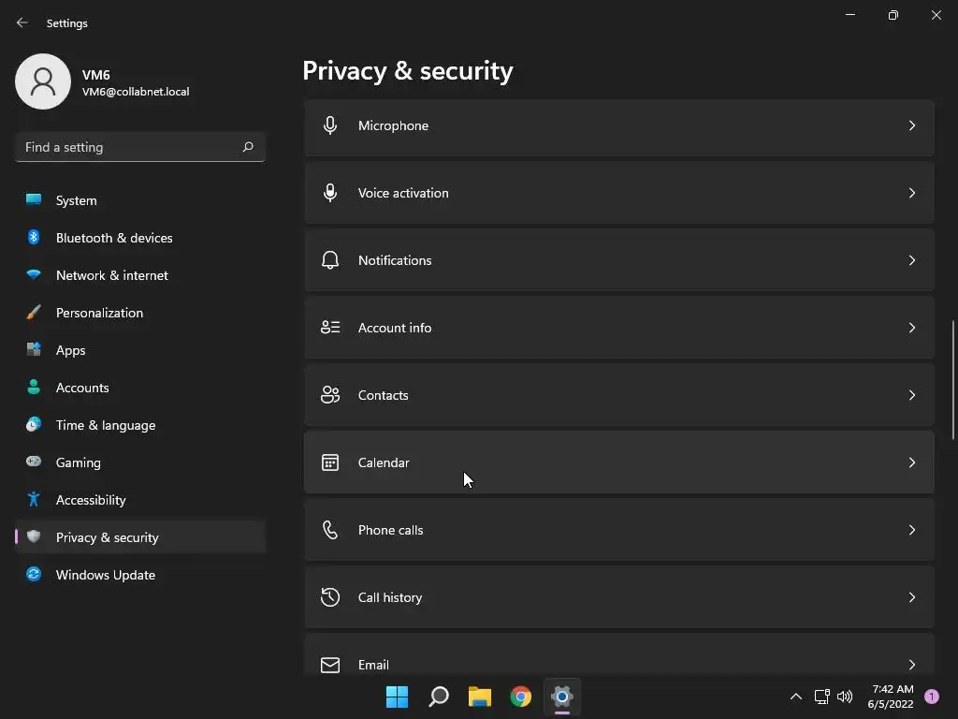Screen dimensions: 958x719
Task: Expand Phone calls chevron arrow
Action: pos(912,530)
